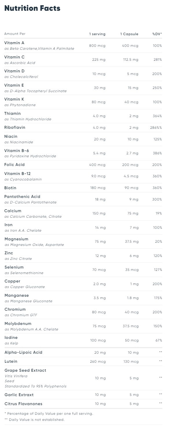Click the Molybdenum row label
This screenshot has height=431, width=171.
(18, 323)
